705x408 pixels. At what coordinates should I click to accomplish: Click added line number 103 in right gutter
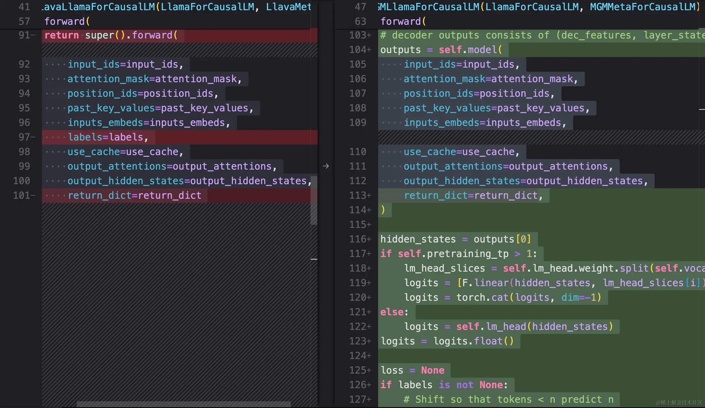(358, 35)
